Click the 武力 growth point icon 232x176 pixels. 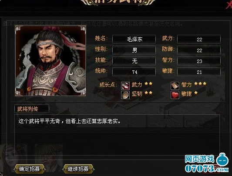(x=125, y=86)
